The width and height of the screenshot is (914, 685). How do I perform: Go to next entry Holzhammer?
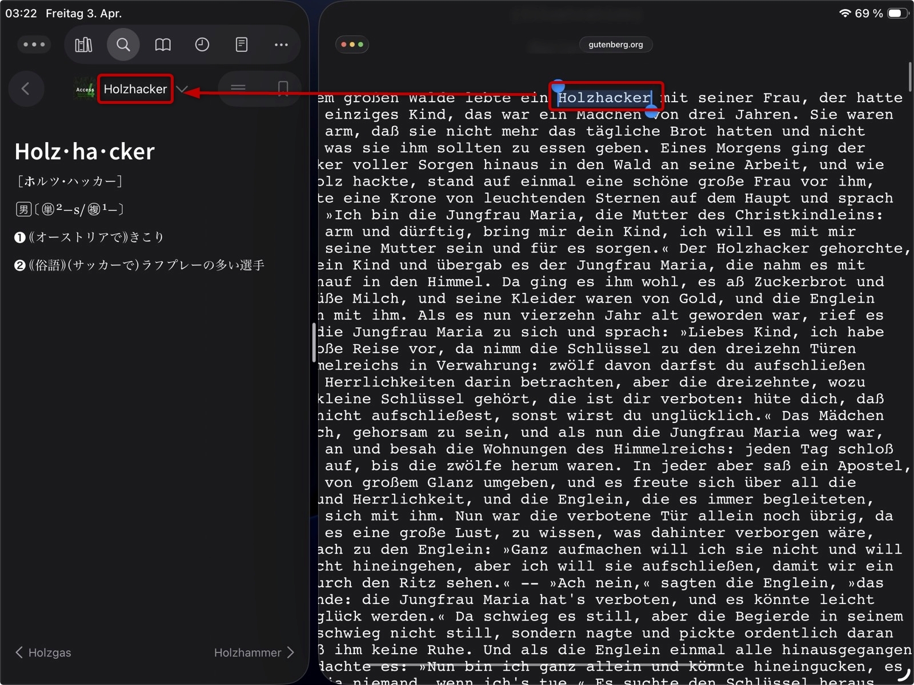[254, 652]
